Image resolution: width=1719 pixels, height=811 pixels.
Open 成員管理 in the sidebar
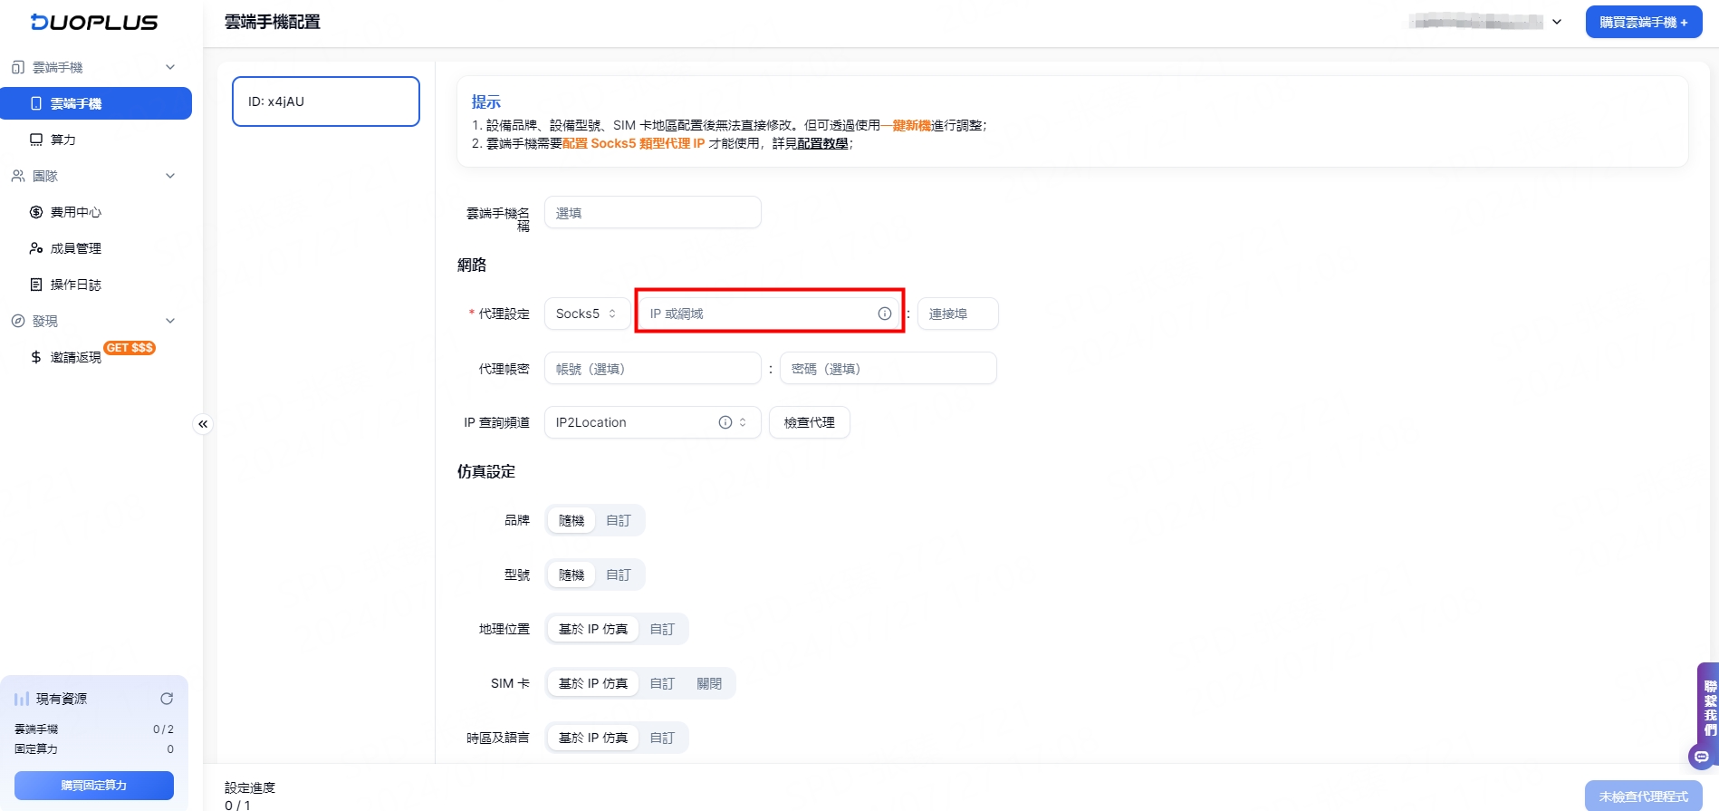[x=76, y=248]
